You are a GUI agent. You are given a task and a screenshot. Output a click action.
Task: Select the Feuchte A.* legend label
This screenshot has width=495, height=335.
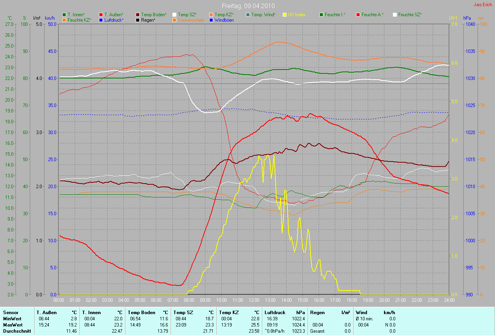pyautogui.click(x=373, y=15)
